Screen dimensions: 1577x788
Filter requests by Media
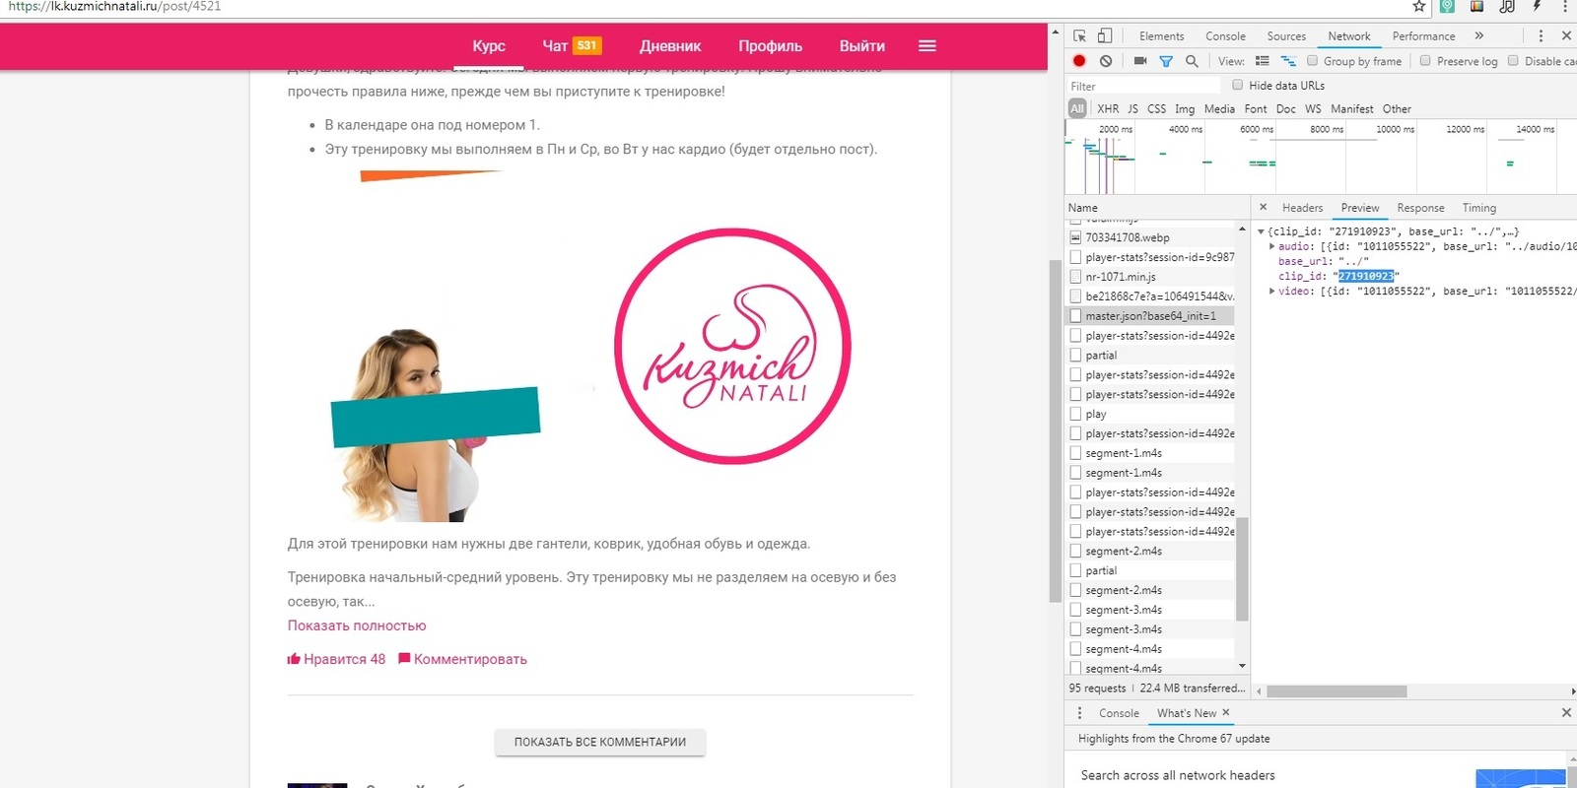click(x=1219, y=109)
